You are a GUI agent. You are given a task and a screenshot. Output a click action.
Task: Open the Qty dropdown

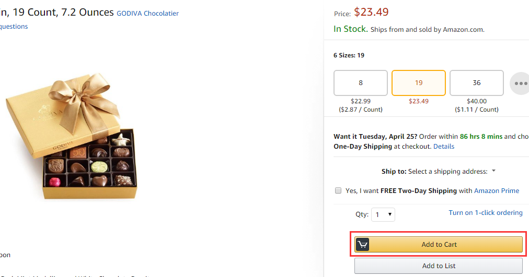coord(383,214)
